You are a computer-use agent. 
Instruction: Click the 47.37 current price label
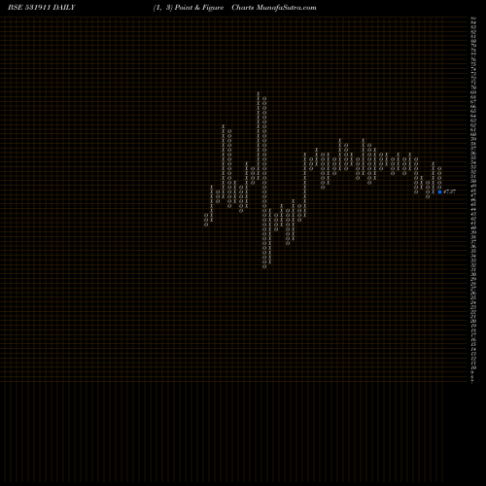coord(449,191)
